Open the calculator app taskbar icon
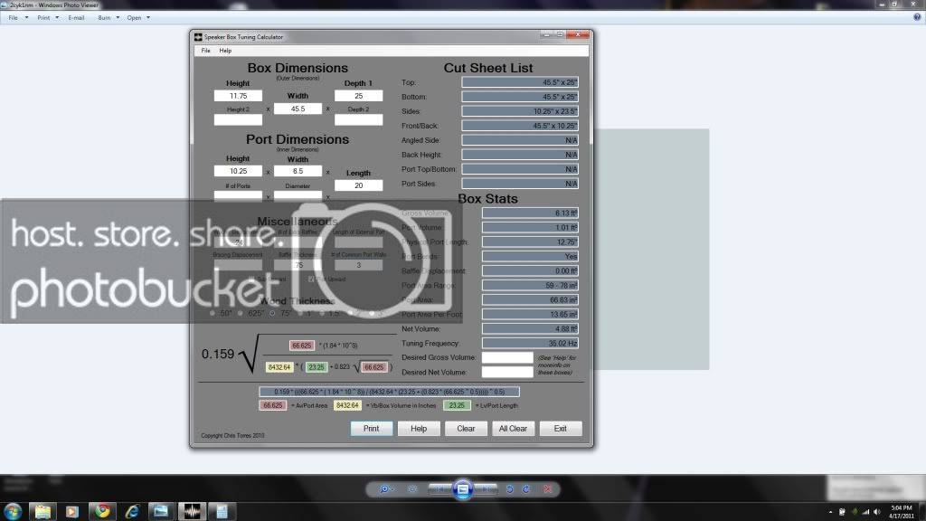926x521 pixels. click(222, 511)
